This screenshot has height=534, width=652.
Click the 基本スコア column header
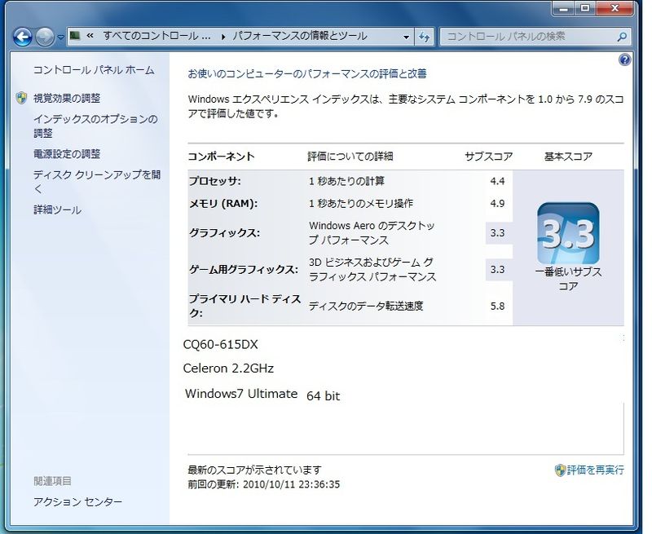pos(568,157)
